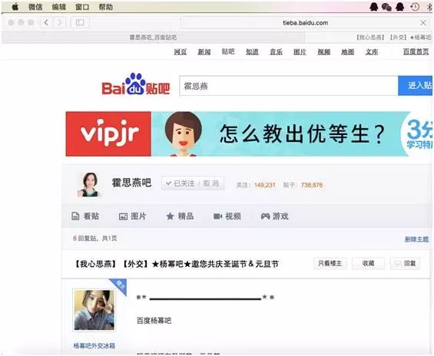This screenshot has width=434, height=356.
Task: Click the browser forward arrow
Action: pyautogui.click(x=60, y=22)
